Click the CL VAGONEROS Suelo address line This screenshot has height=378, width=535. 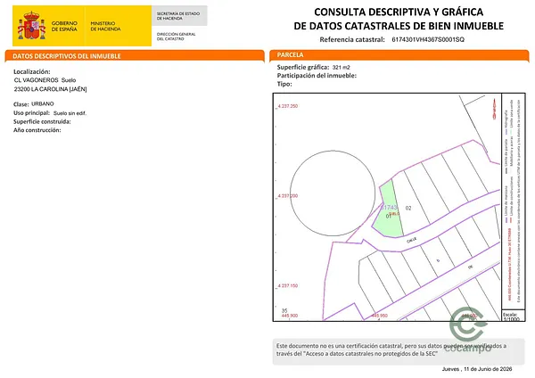point(45,80)
